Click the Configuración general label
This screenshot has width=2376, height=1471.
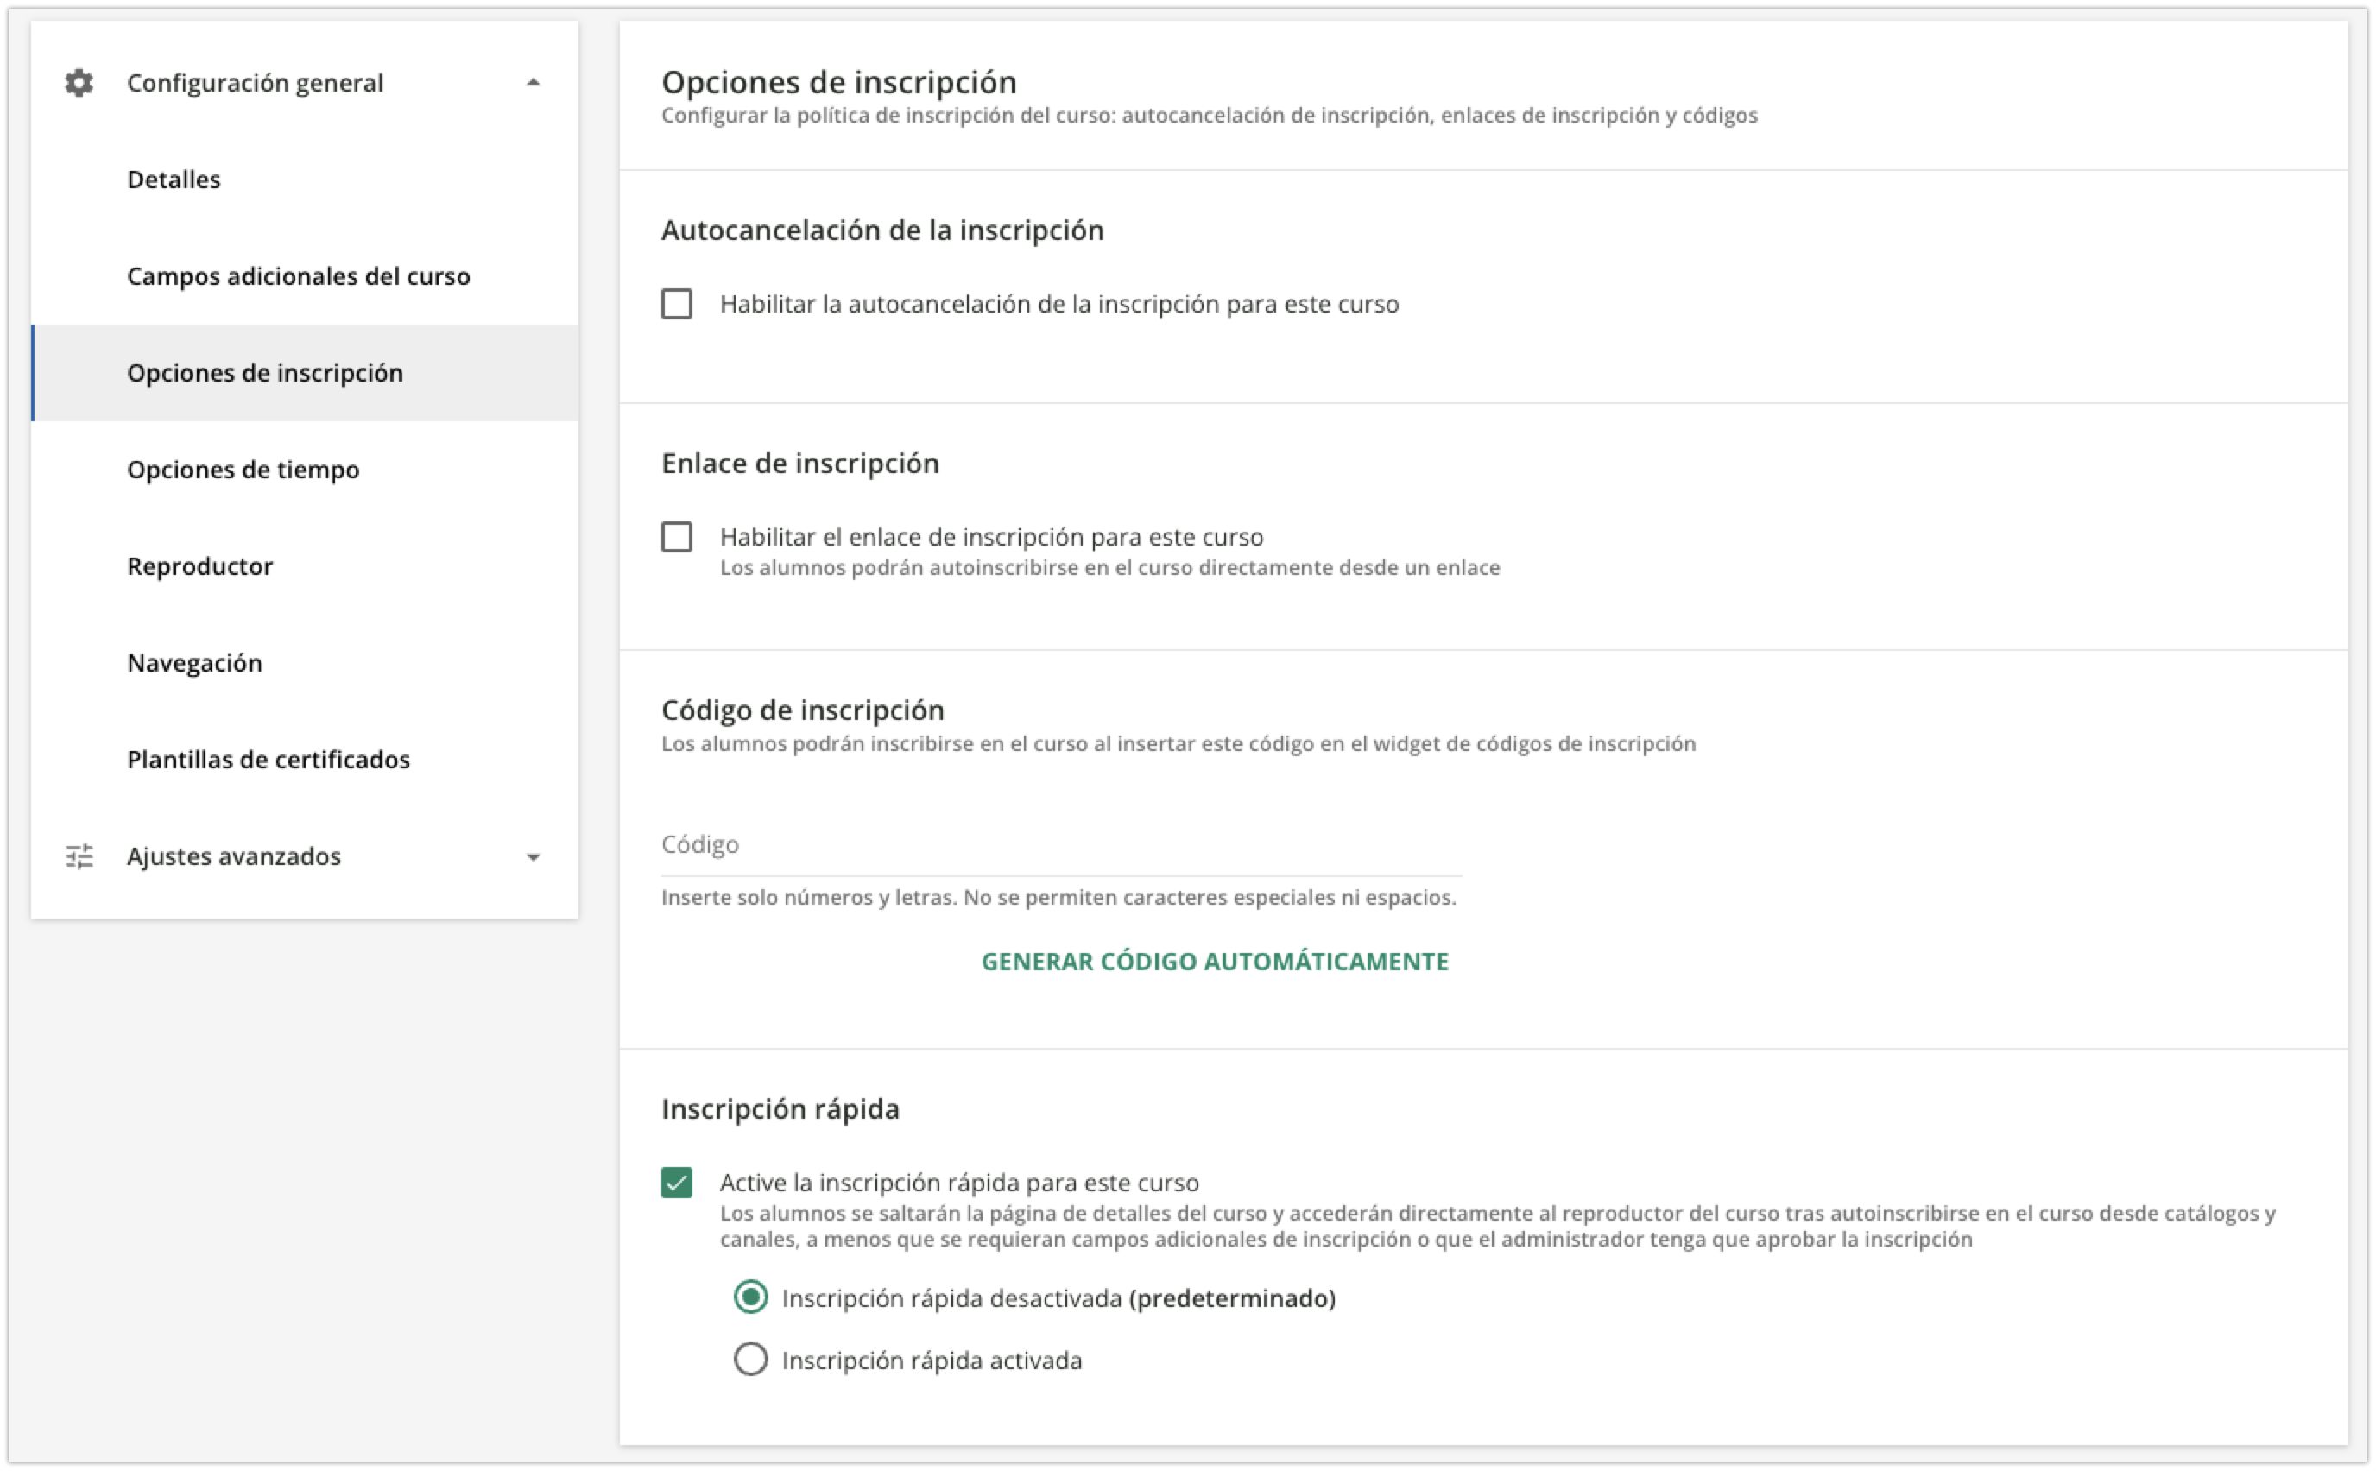pos(255,83)
